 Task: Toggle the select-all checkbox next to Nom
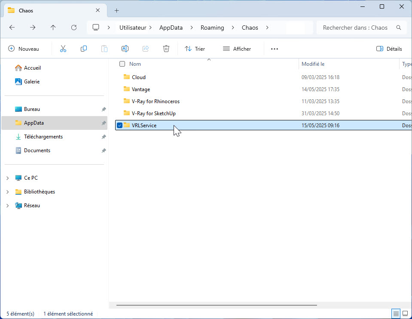click(122, 64)
